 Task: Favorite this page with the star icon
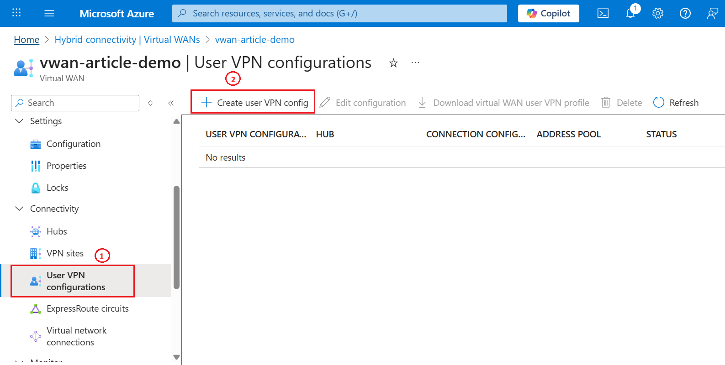click(x=393, y=63)
